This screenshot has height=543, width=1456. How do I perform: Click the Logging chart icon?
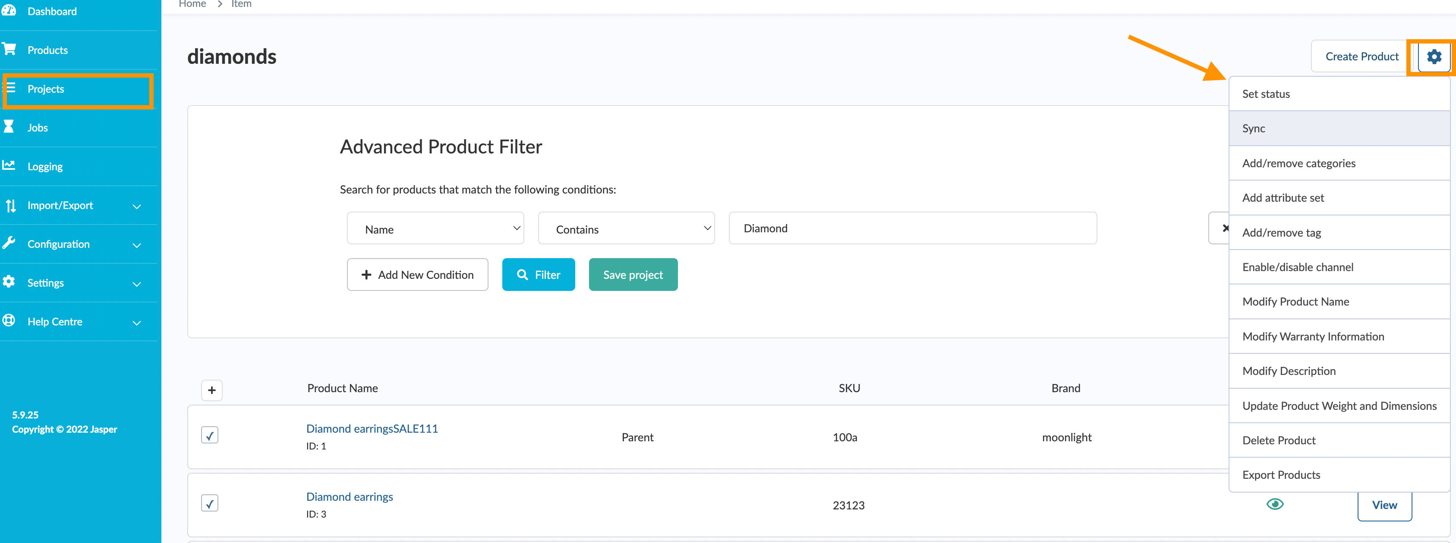pos(9,165)
